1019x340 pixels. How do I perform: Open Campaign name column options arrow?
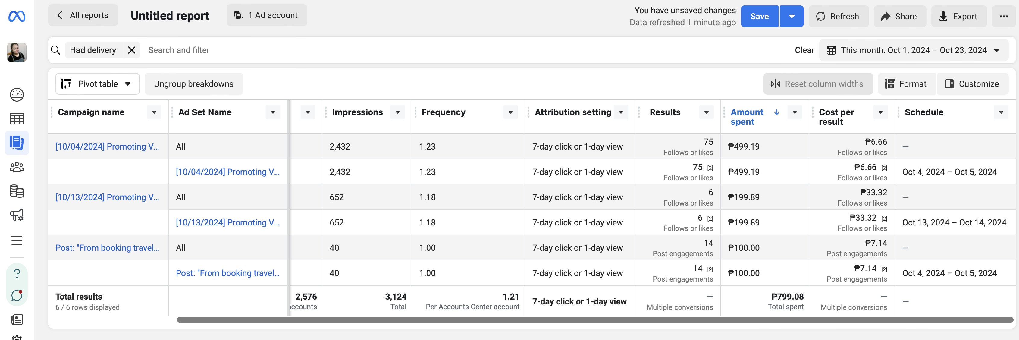[x=154, y=112]
